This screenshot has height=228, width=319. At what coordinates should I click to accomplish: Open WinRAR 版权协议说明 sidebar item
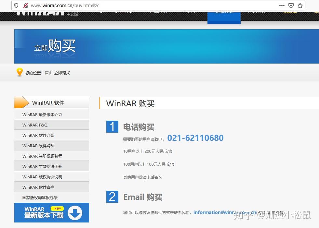(x=52, y=177)
